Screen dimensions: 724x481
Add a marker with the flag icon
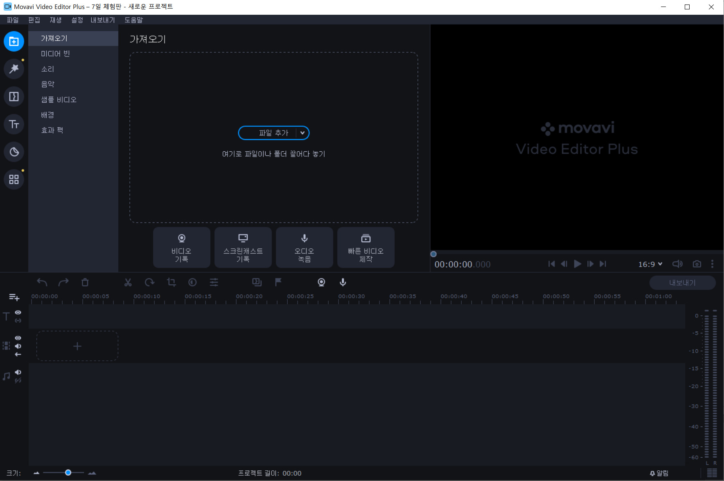278,282
